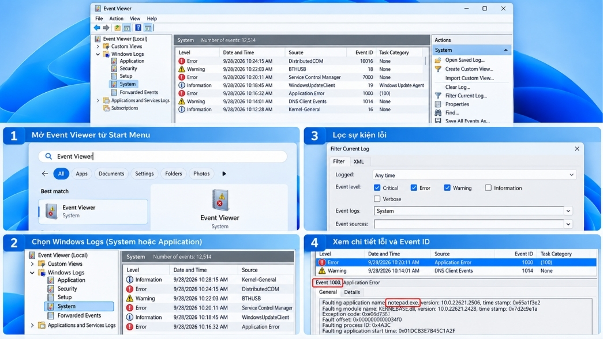The width and height of the screenshot is (603, 339).
Task: Enable the Verbose event level checkbox
Action: click(x=377, y=199)
